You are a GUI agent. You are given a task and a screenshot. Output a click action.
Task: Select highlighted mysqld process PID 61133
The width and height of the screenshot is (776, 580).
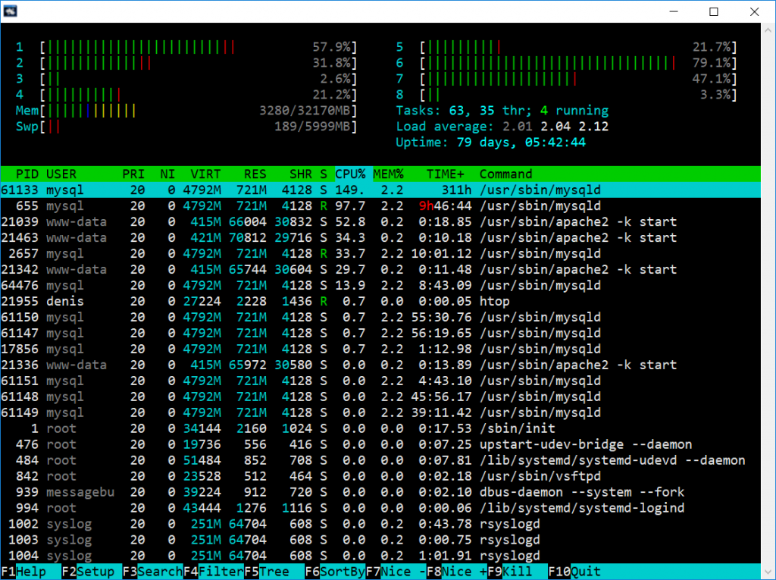coord(380,190)
